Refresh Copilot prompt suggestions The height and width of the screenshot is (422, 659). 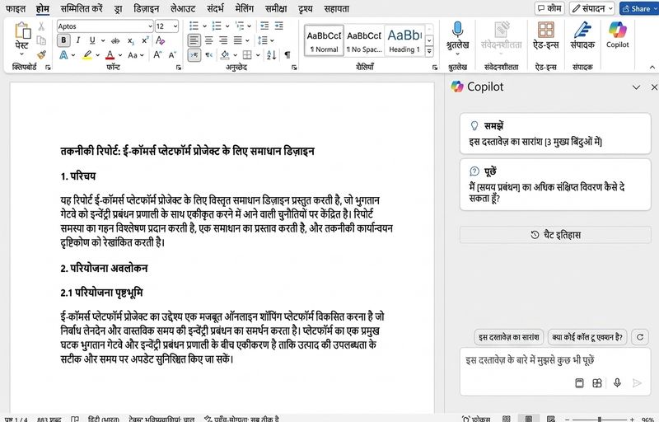coord(640,337)
